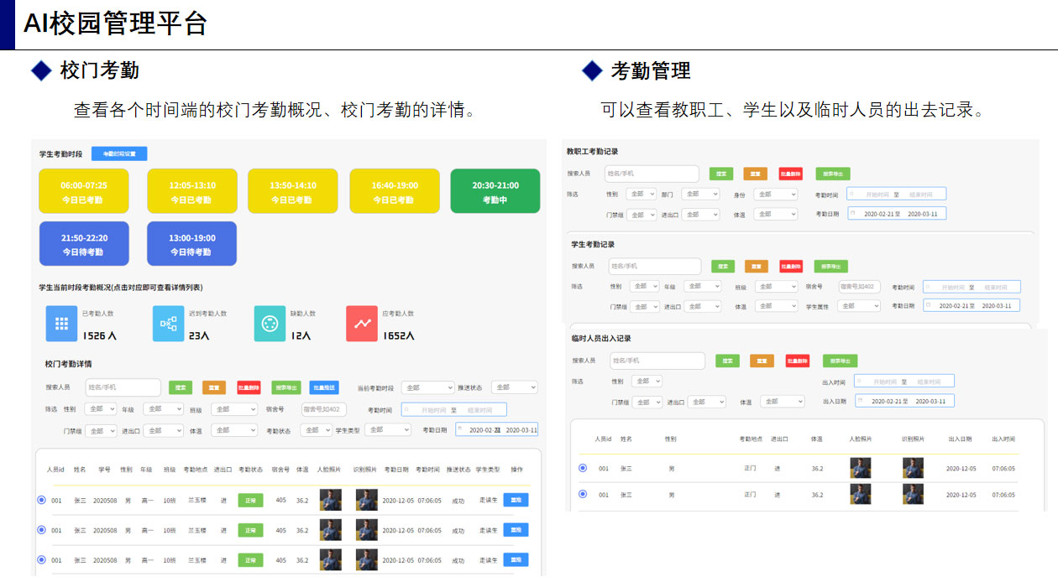1058x587 pixels.
Task: Click the blue 考勤时段设置 button
Action: [x=119, y=153]
